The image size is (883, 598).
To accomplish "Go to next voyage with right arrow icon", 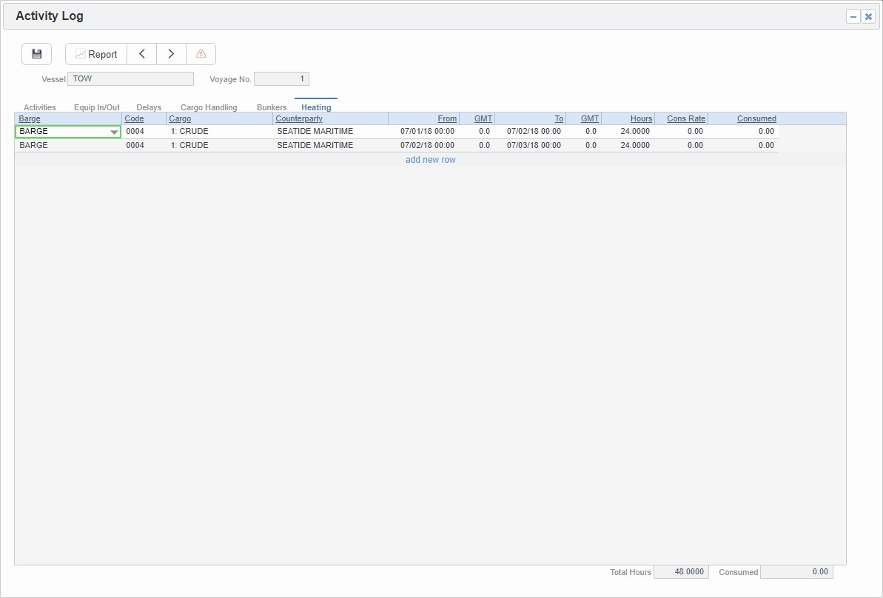I will tap(171, 53).
